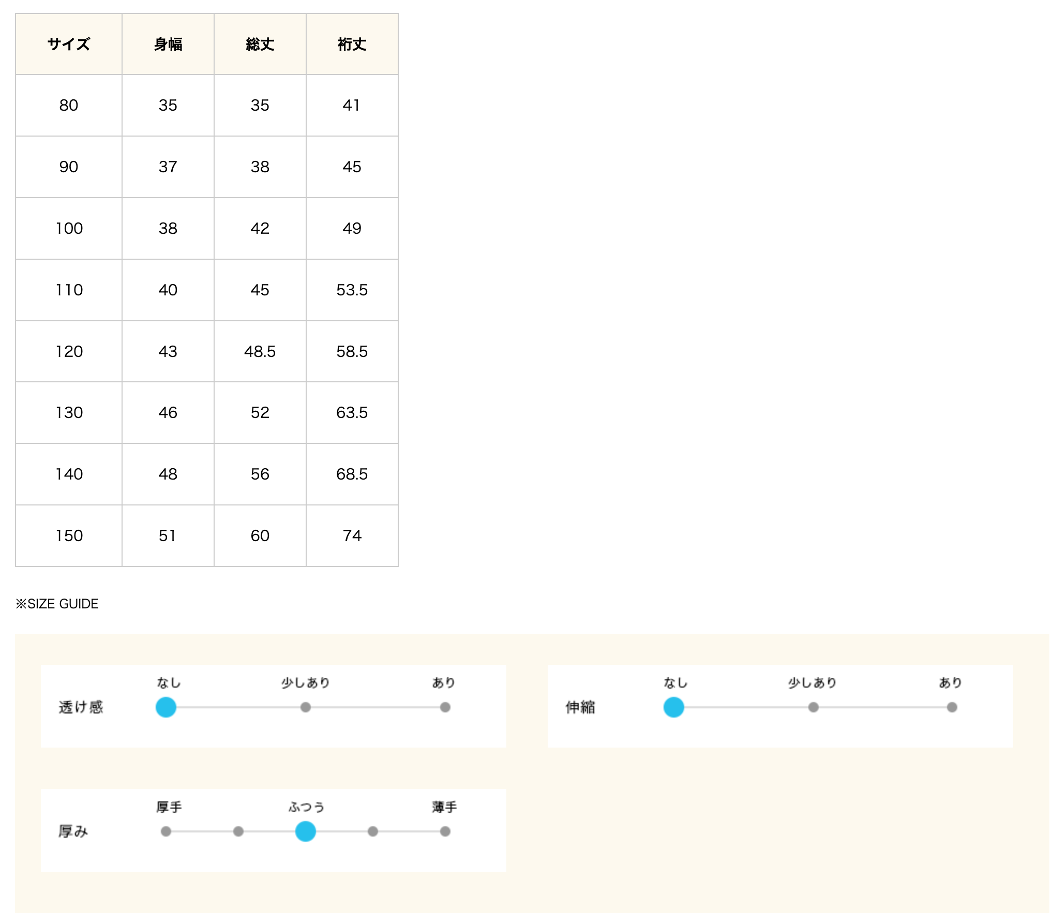Choose the 少しあり dot on 伸縮 scale
Screen dimensions: 1053x924
[x=814, y=707]
